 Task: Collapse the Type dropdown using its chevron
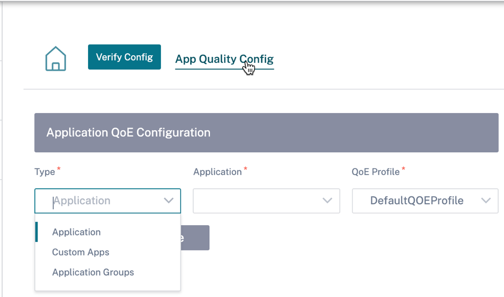click(x=169, y=201)
